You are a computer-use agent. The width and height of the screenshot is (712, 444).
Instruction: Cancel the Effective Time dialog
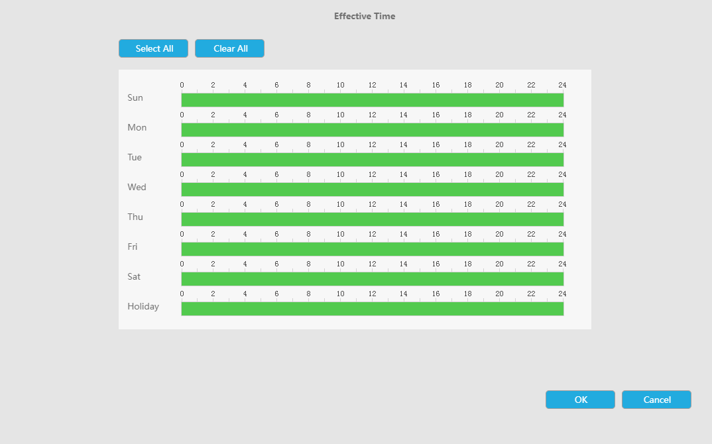tap(656, 400)
